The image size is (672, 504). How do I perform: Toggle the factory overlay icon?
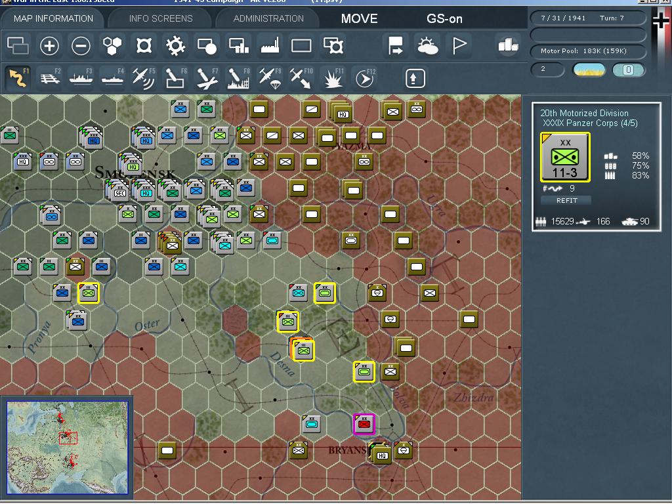(270, 45)
